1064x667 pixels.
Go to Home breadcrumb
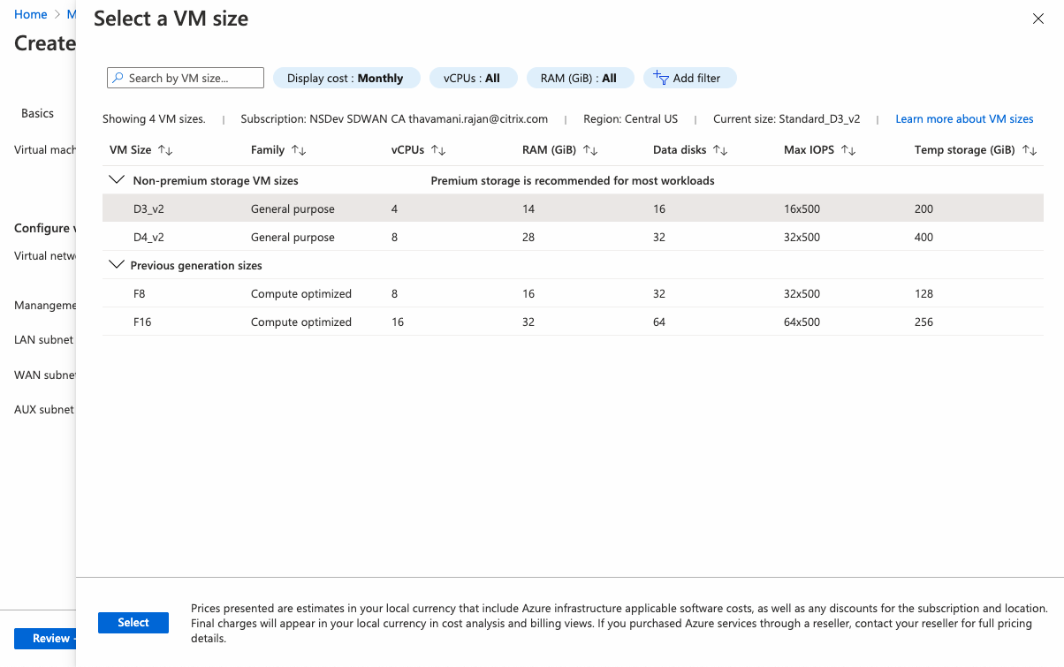click(x=31, y=14)
